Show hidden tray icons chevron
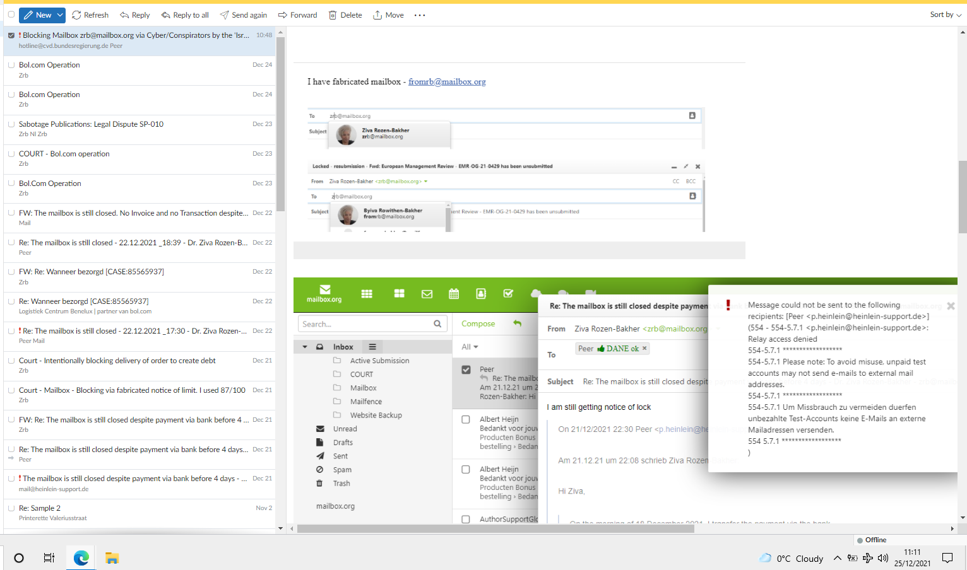This screenshot has width=967, height=570. click(837, 558)
